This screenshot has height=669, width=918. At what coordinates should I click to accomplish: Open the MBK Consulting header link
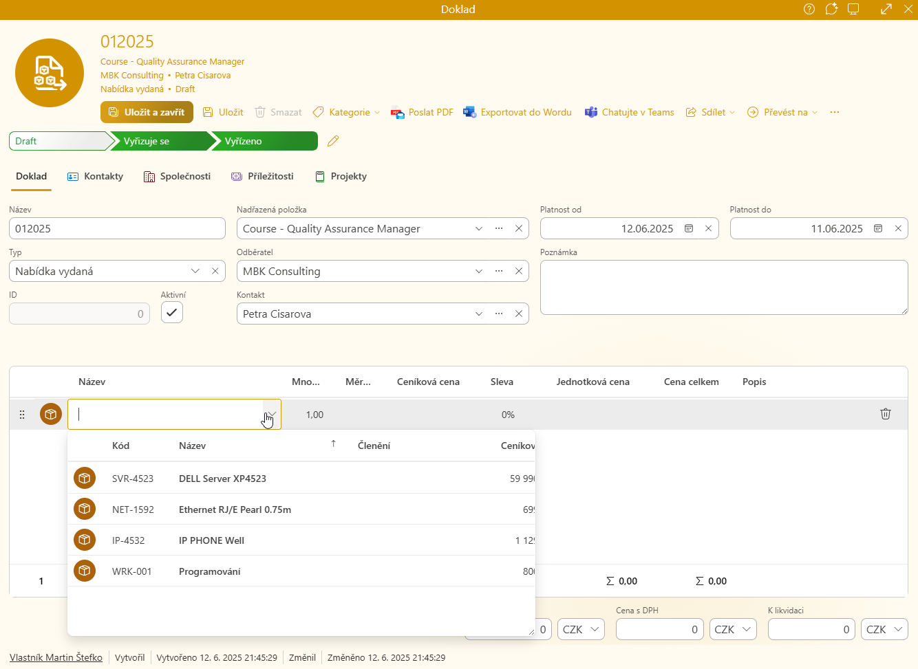[132, 75]
